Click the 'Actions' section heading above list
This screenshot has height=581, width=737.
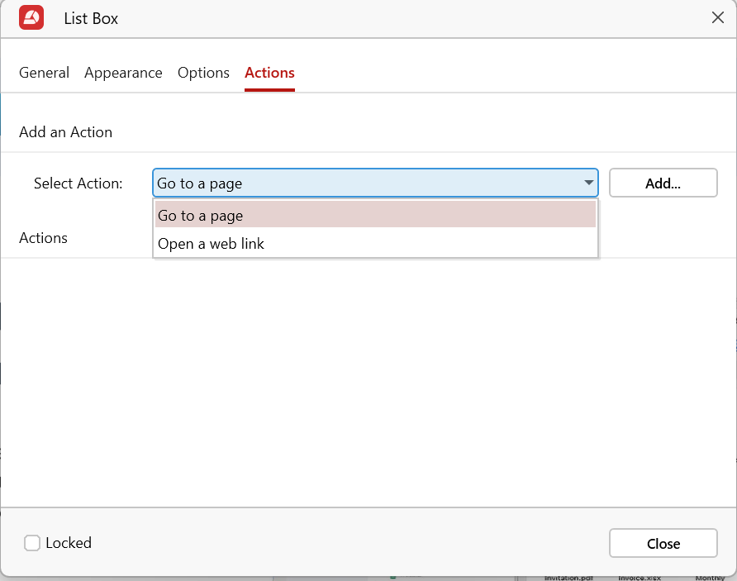click(x=43, y=238)
